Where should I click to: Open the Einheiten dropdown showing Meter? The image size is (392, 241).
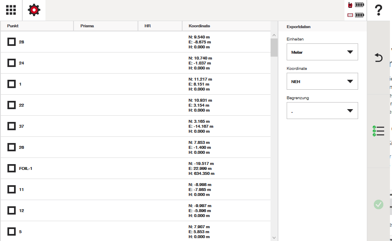(x=322, y=52)
